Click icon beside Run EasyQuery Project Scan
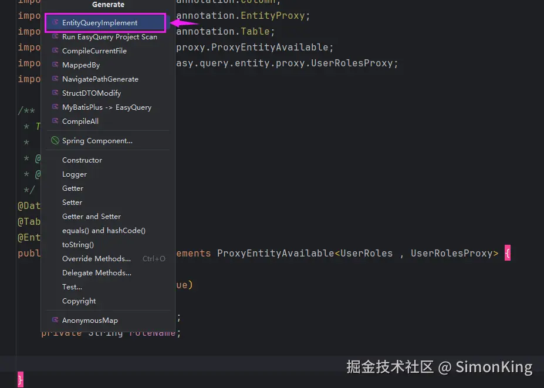The image size is (544, 388). (x=55, y=36)
